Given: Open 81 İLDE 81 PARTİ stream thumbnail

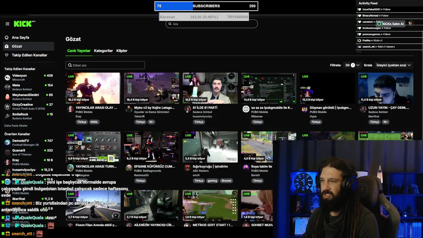Looking at the screenshot, I should tap(210, 88).
